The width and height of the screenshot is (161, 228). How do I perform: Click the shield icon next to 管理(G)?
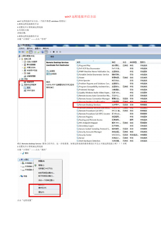click(36, 165)
